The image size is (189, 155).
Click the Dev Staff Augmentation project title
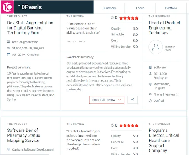click(30, 28)
